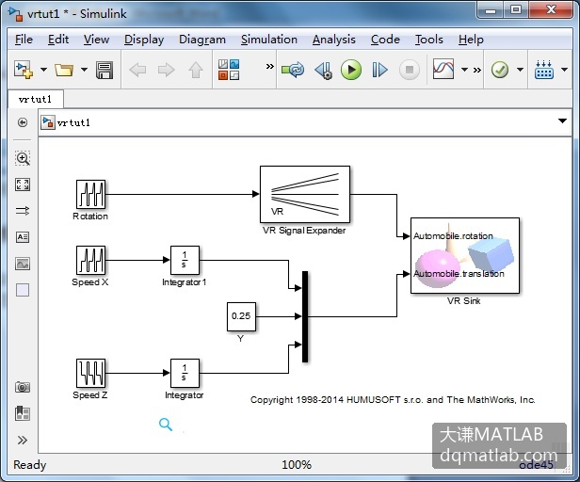
Task: Open the Simulation Data Inspector icon
Action: tap(443, 69)
